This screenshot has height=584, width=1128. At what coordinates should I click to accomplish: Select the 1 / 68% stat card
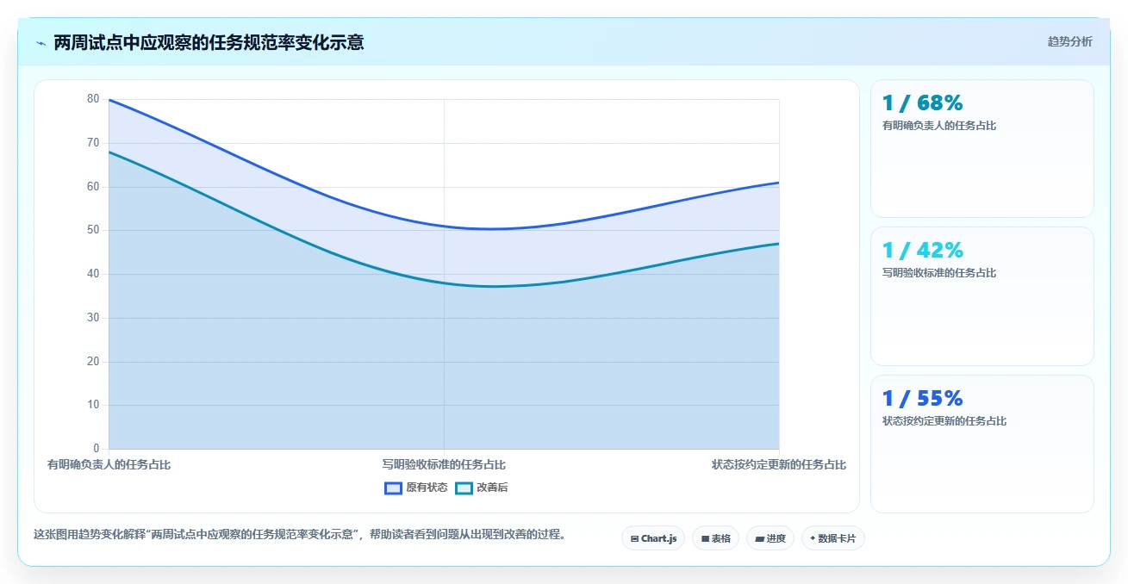[x=982, y=148]
